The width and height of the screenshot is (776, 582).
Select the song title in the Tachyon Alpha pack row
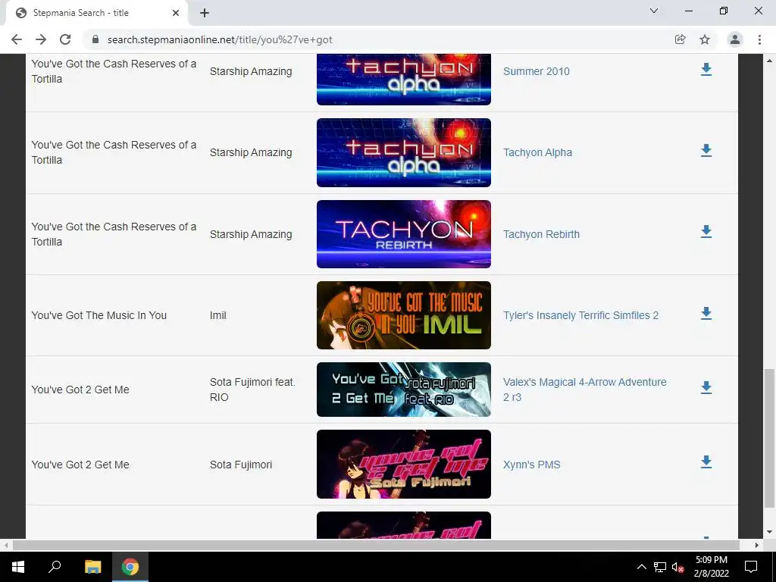[x=114, y=152]
